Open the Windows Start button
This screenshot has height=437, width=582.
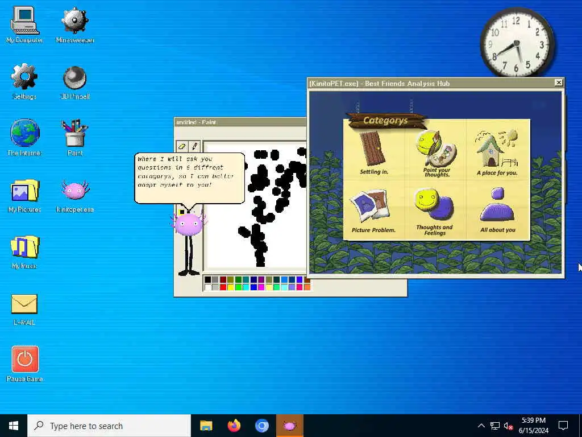pos(14,426)
